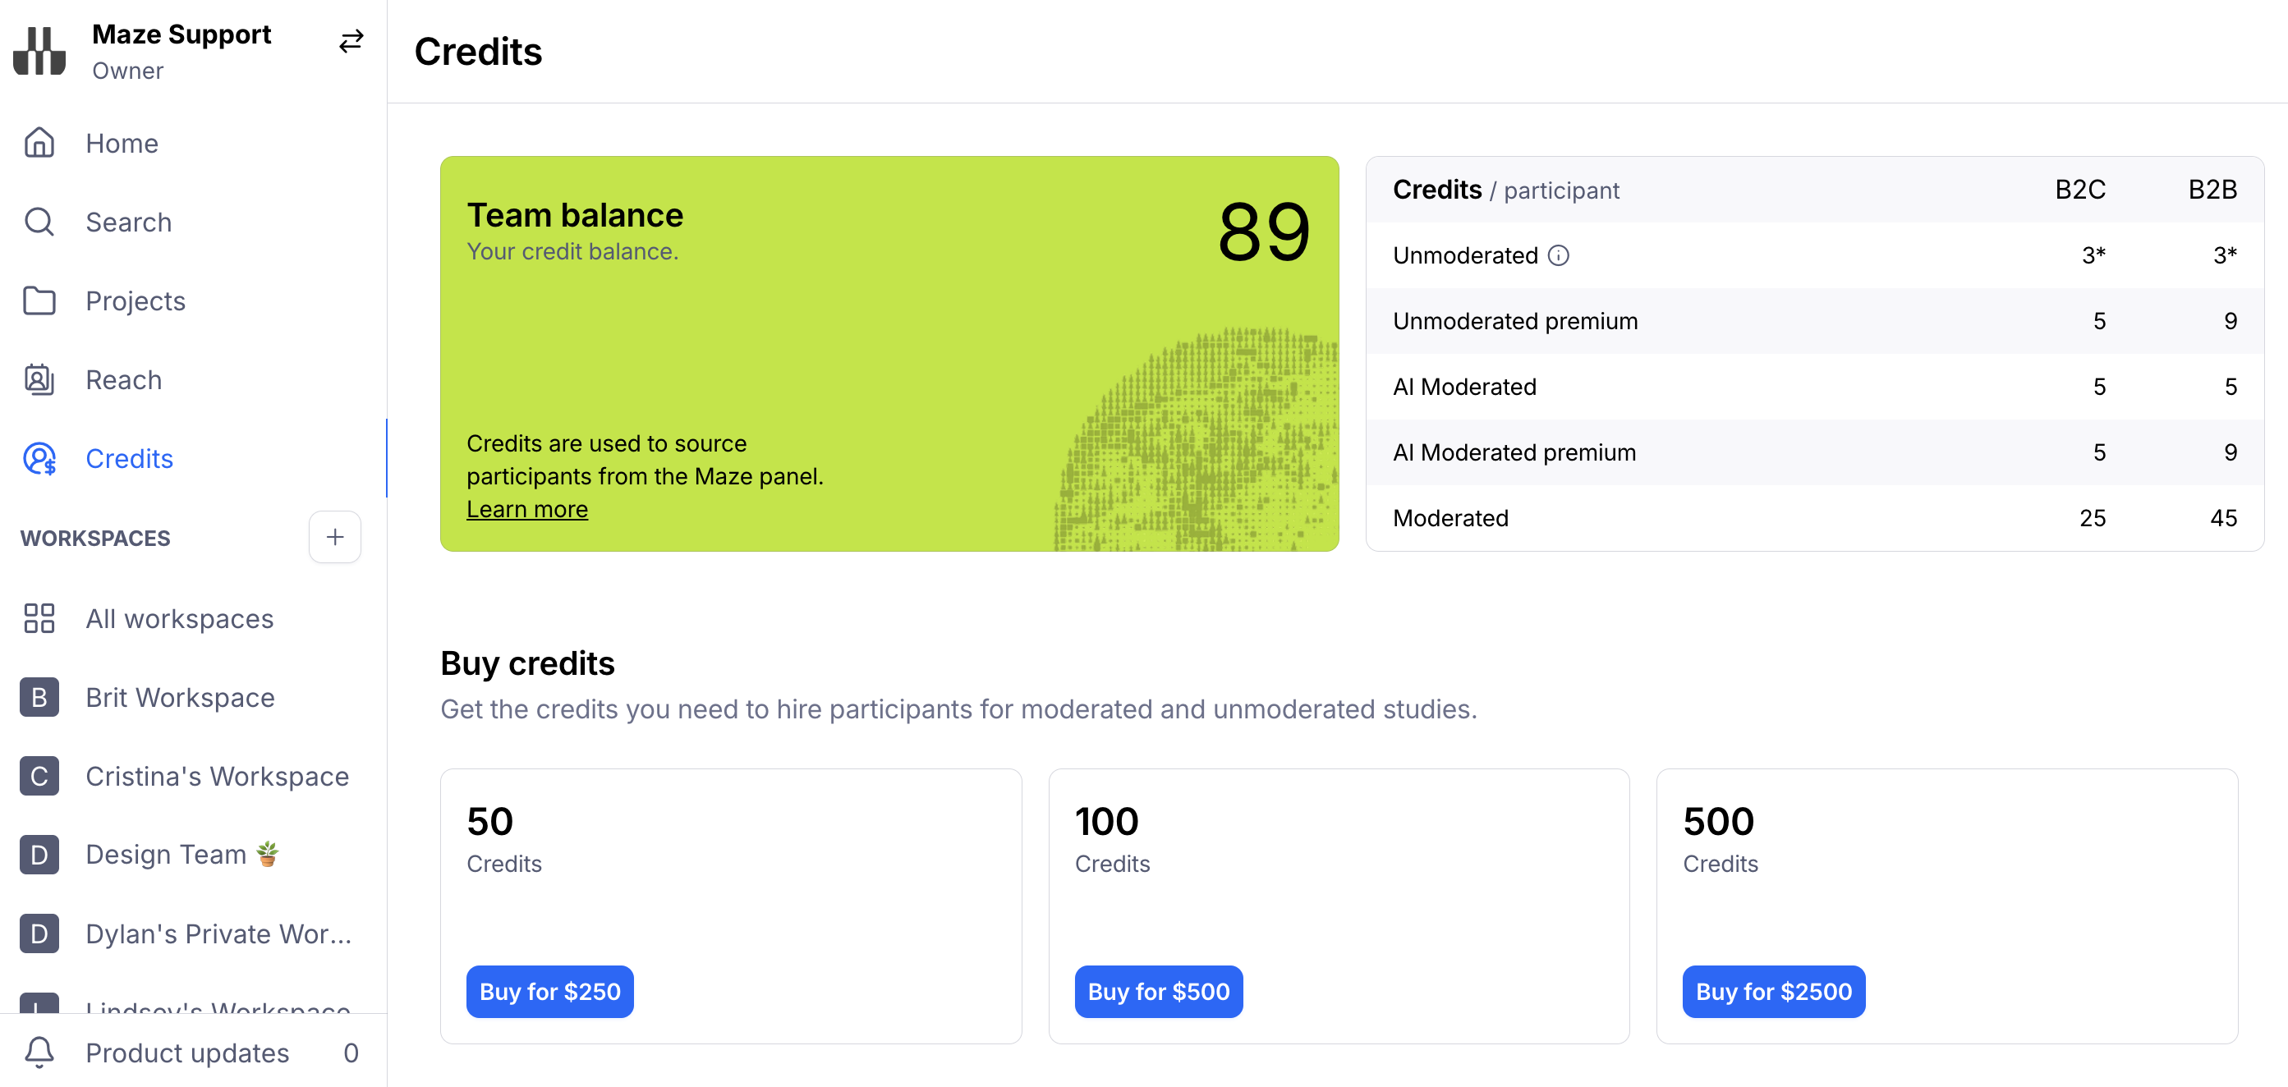Buy 500 credits for $2500
Viewport: 2288px width, 1087px height.
coord(1773,991)
